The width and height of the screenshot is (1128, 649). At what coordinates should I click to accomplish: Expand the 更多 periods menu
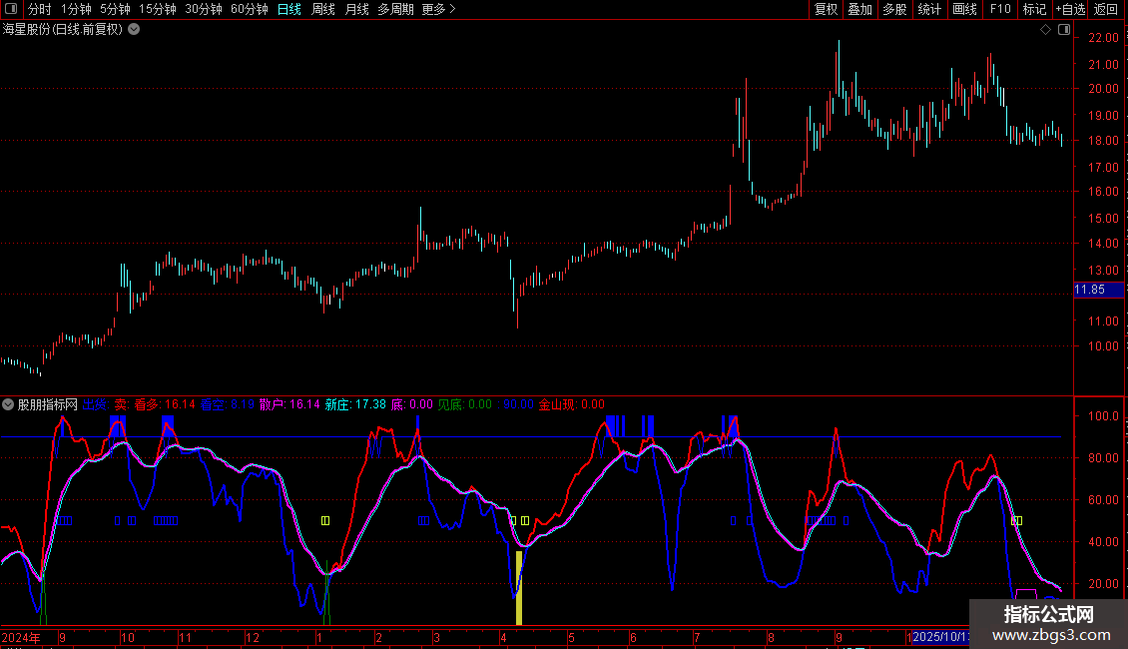click(x=438, y=9)
